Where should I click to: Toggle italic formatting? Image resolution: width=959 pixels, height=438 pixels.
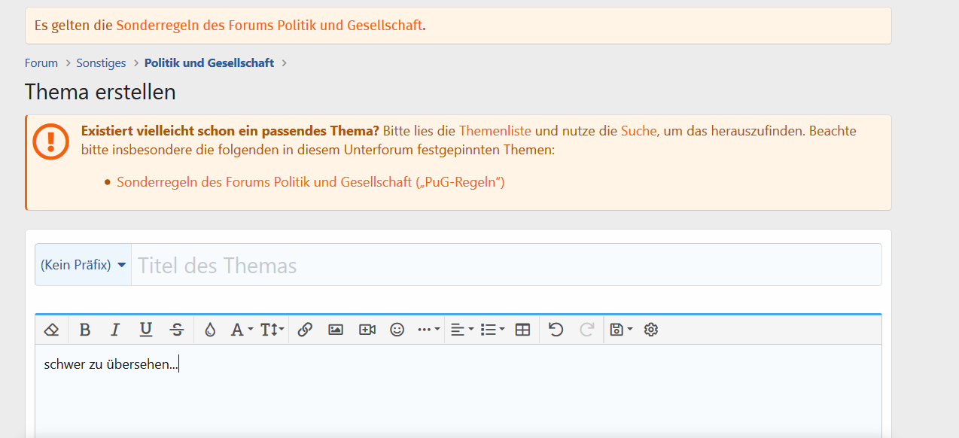[x=115, y=330]
